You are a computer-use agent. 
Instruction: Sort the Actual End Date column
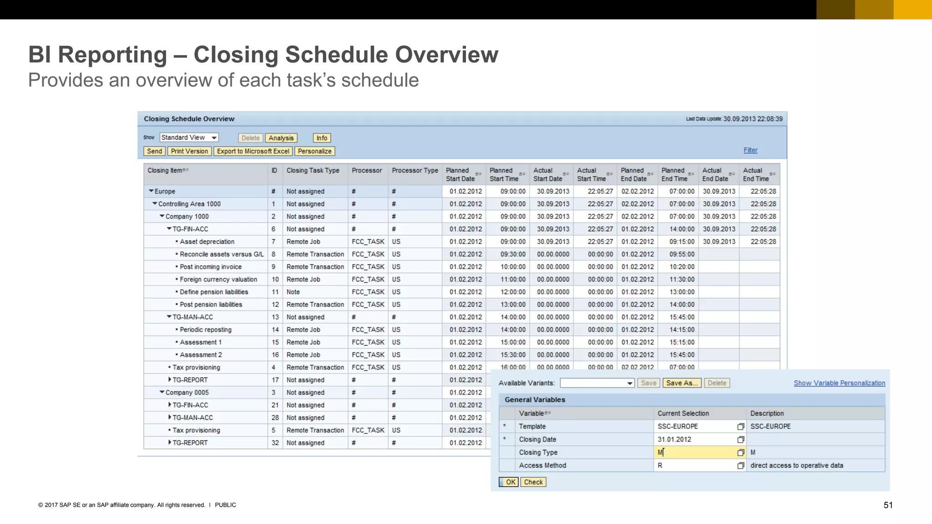click(x=732, y=174)
